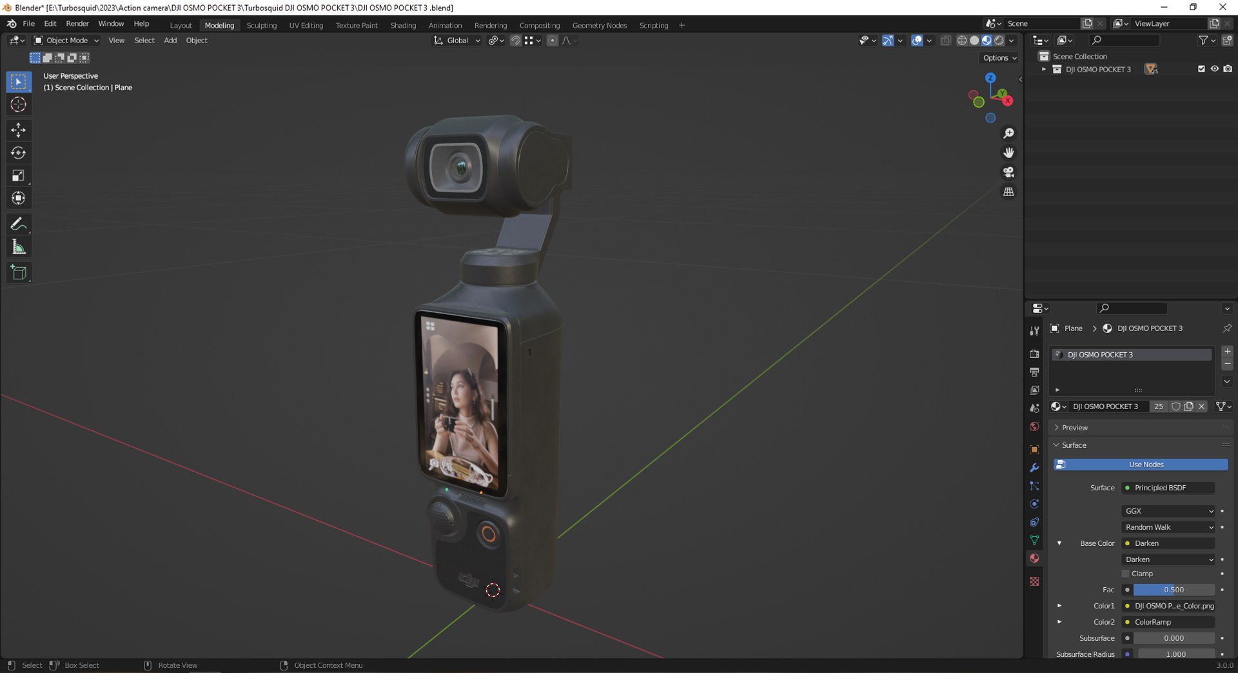The height and width of the screenshot is (673, 1238).
Task: Open the File menu
Action: point(29,24)
